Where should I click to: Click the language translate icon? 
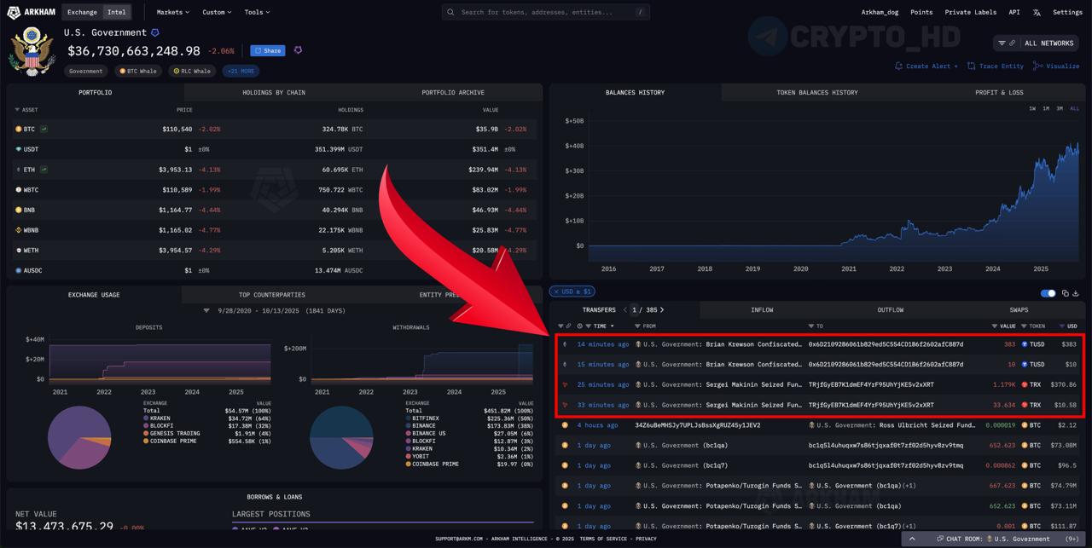click(x=1037, y=13)
